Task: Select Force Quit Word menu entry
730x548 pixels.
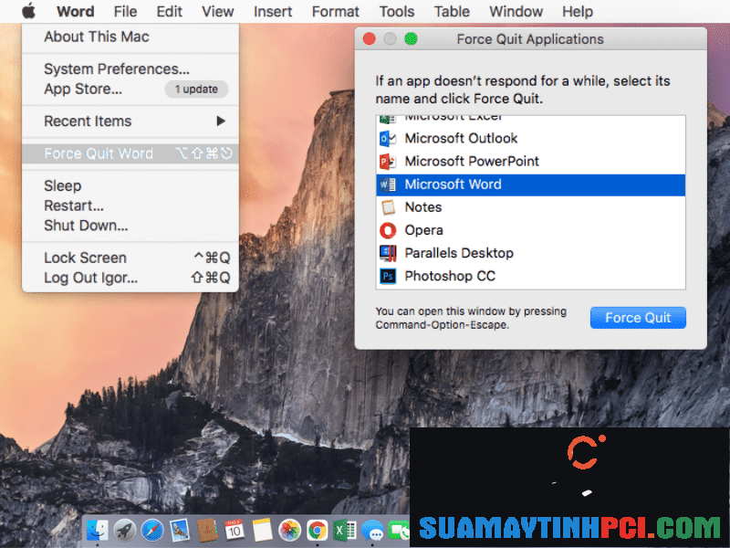Action: pos(130,153)
